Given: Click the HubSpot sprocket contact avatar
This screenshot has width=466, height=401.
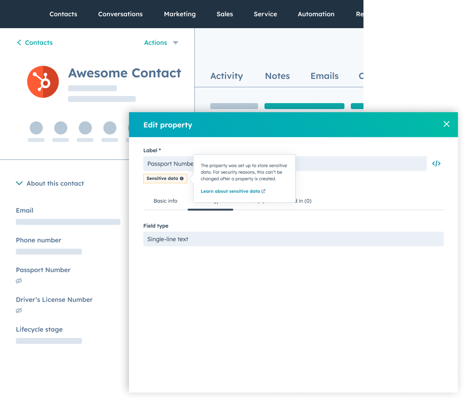Looking at the screenshot, I should tap(43, 82).
